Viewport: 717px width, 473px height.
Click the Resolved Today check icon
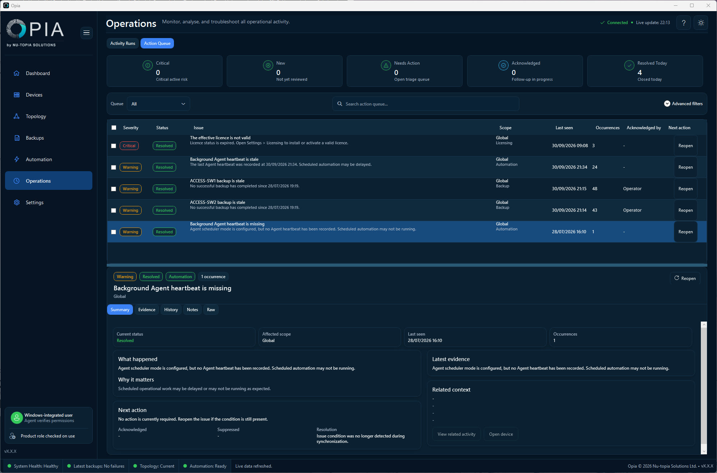pos(629,65)
